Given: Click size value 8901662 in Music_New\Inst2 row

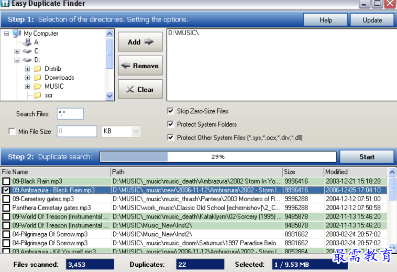Looking at the screenshot, I should (296, 234).
